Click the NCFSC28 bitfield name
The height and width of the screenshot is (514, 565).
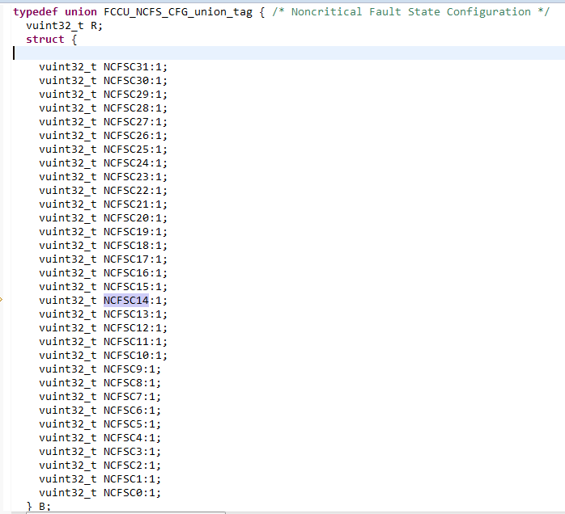coord(126,108)
